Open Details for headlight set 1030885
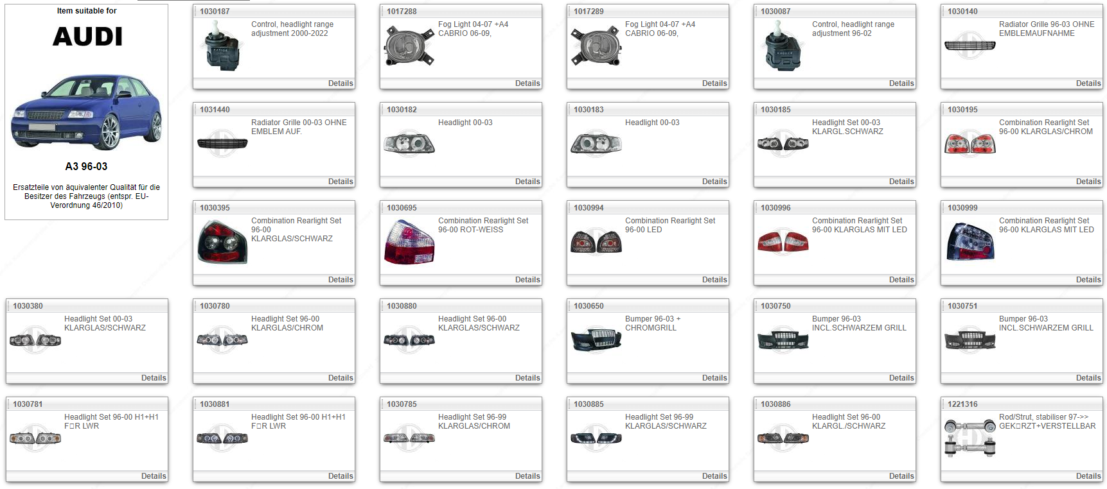Screen dimensions: 1107x489 click(x=714, y=476)
